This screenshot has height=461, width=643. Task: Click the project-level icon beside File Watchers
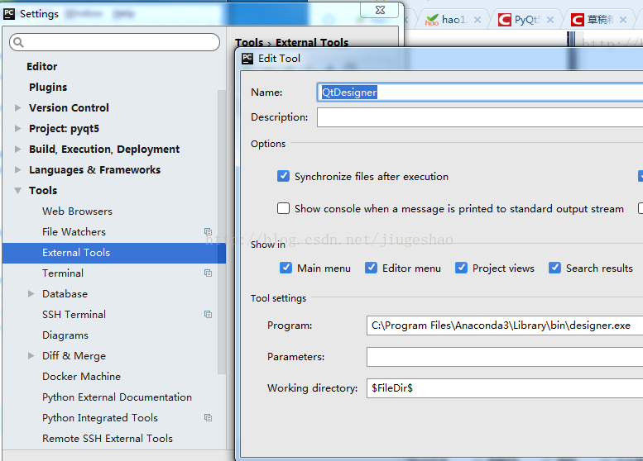point(208,231)
